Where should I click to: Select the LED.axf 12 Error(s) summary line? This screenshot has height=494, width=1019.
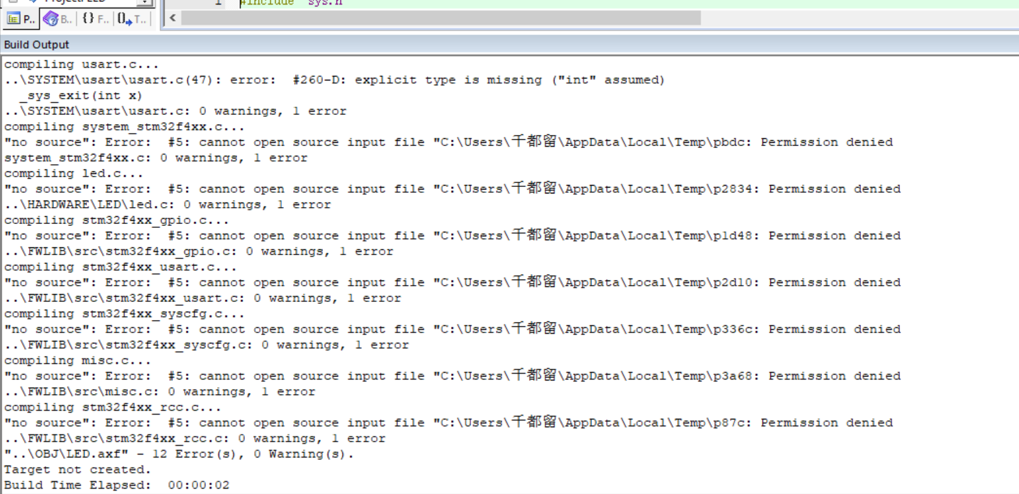pyautogui.click(x=179, y=454)
